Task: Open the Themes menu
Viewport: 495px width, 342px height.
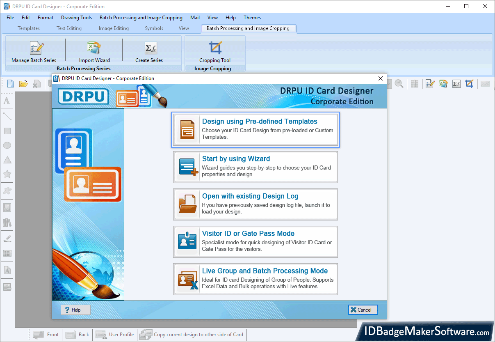Action: point(252,18)
